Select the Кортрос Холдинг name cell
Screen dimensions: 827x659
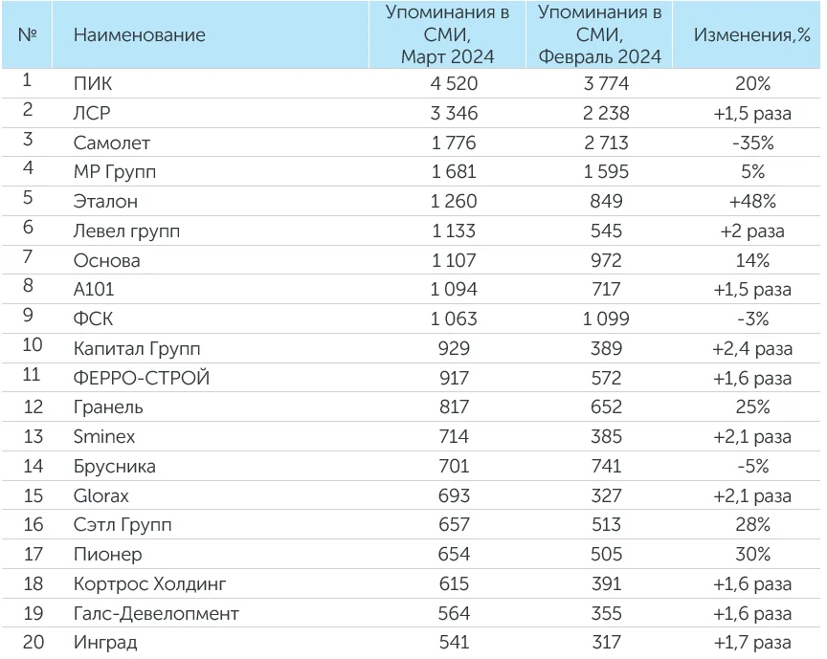(x=149, y=584)
